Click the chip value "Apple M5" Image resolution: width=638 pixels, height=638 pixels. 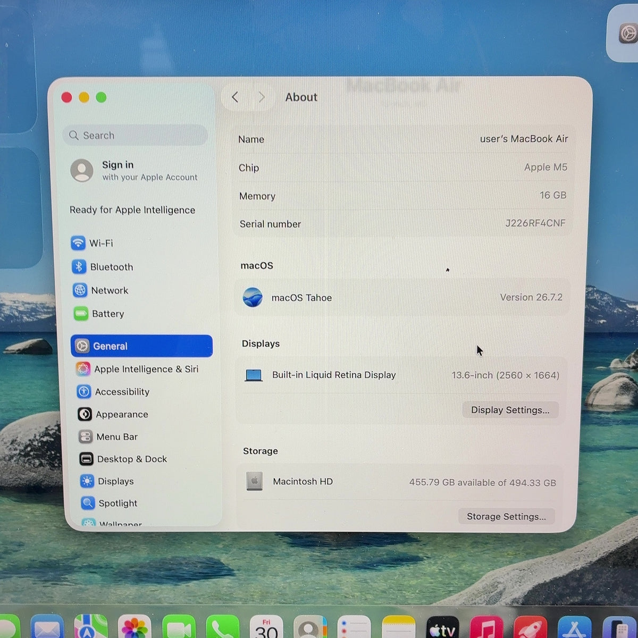545,167
